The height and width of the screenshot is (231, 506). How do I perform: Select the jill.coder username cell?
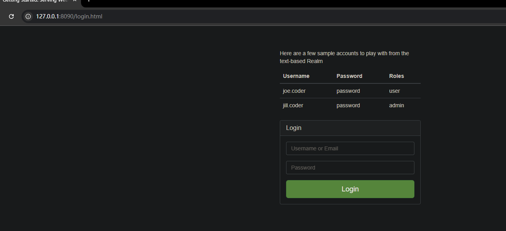coord(293,105)
